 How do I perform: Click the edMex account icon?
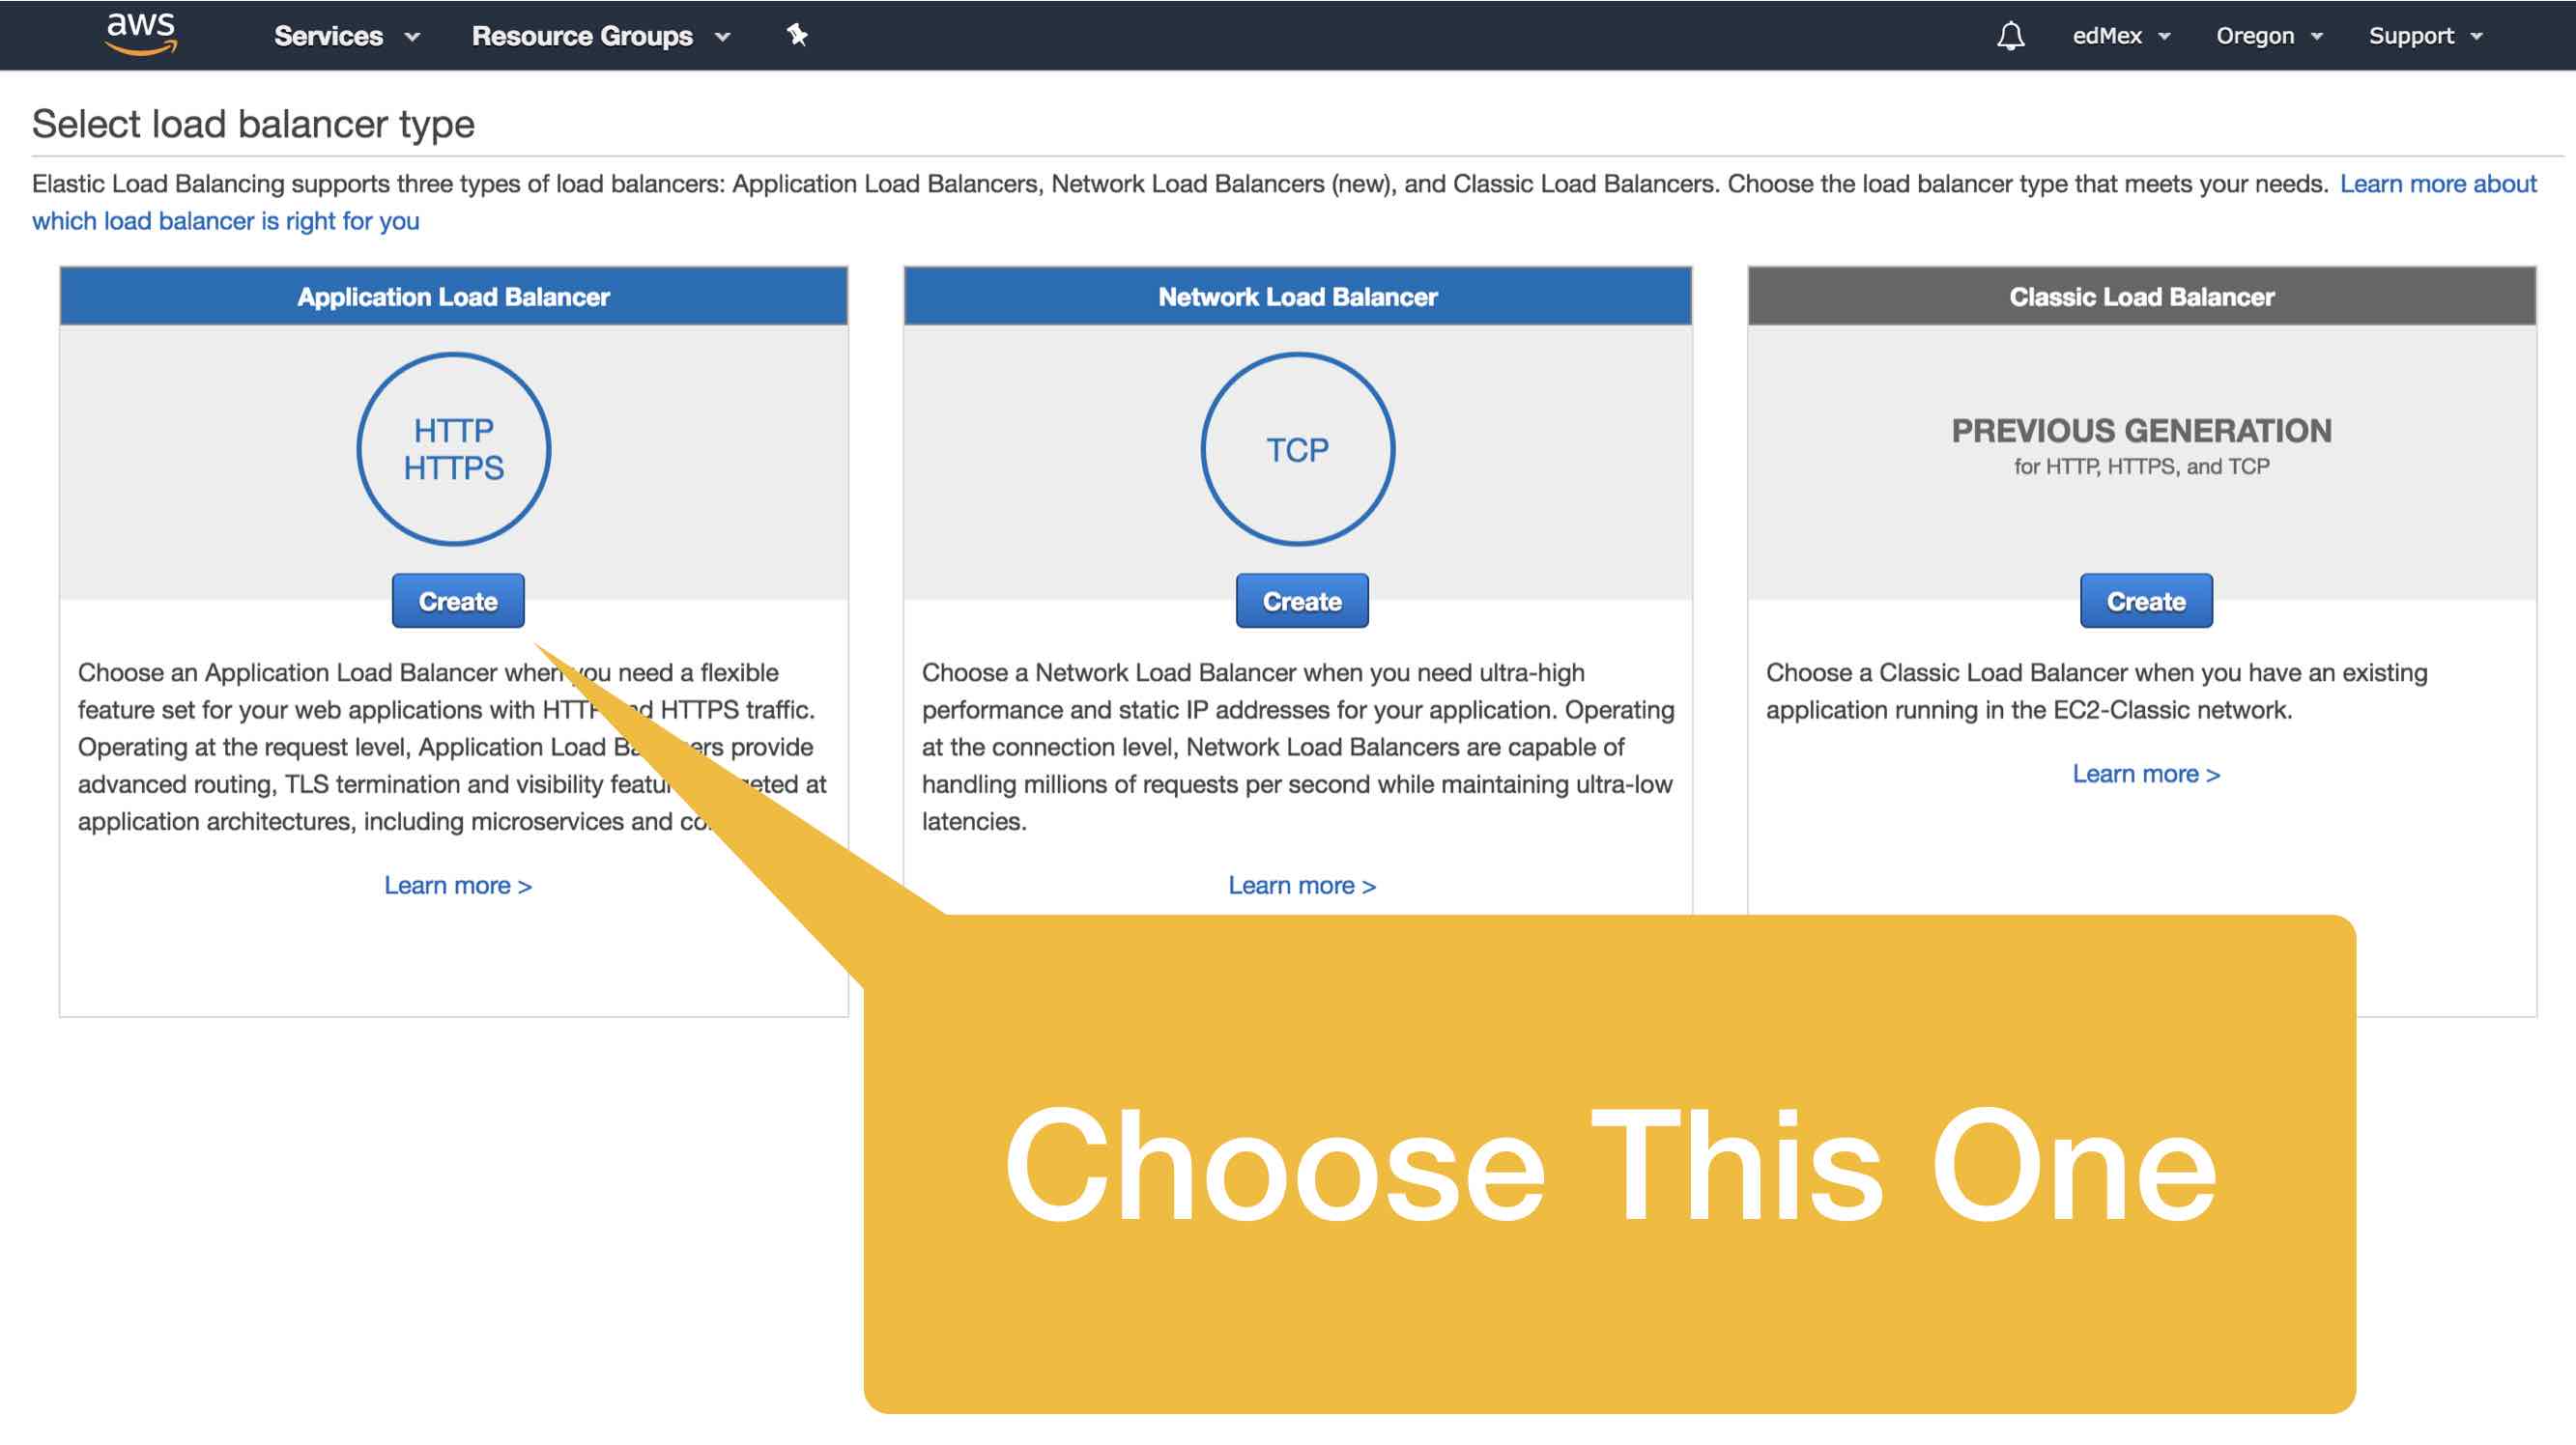click(x=2109, y=34)
